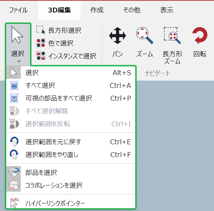
Task: Click the 選択 arrow icon in the menu
Action: pos(13,73)
